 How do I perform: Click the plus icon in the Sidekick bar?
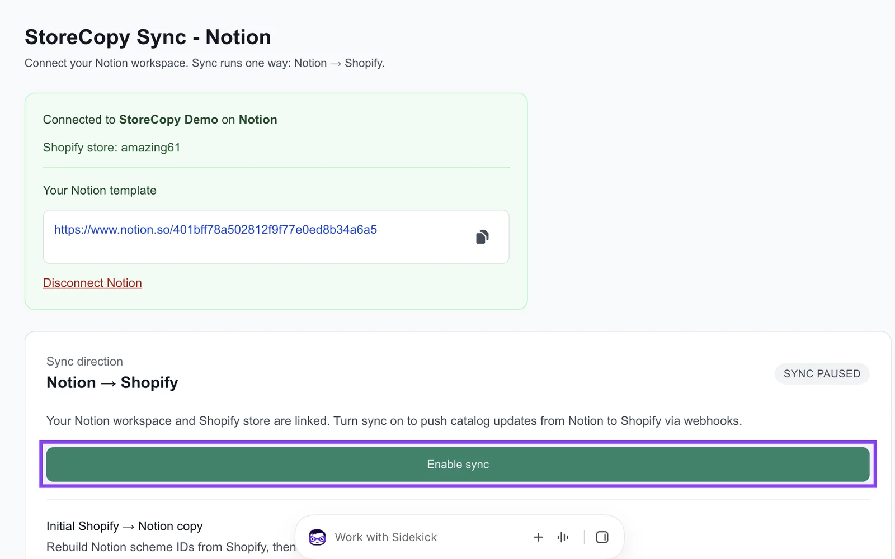[538, 537]
